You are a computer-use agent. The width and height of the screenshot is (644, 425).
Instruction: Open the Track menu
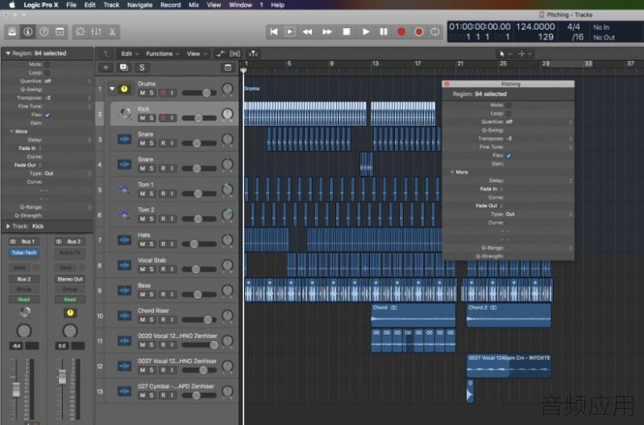[x=111, y=5]
